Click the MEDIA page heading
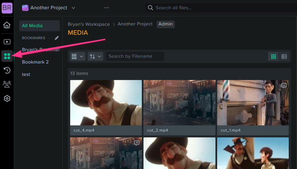297x169 pixels. coord(78,33)
